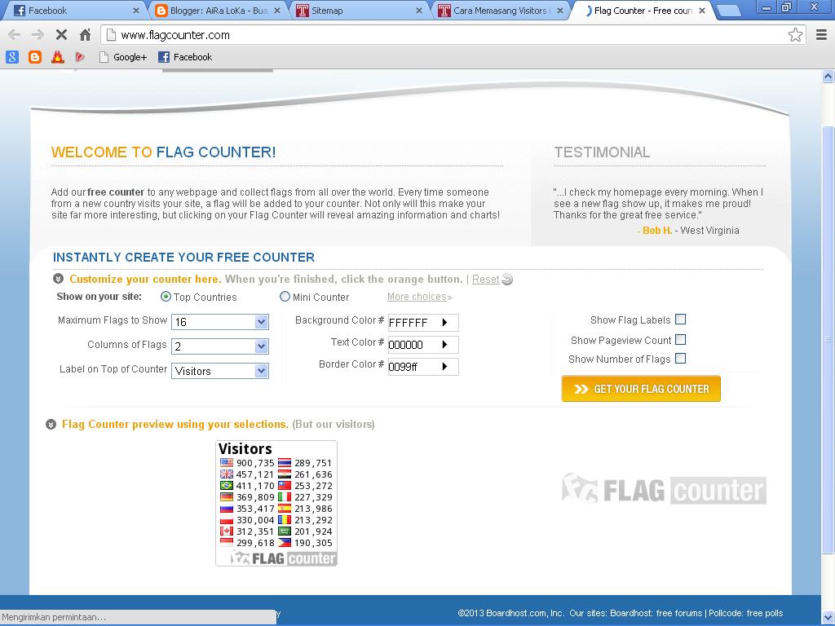Open the Chrome menu icon
Image resolution: width=835 pixels, height=626 pixels.
(822, 35)
